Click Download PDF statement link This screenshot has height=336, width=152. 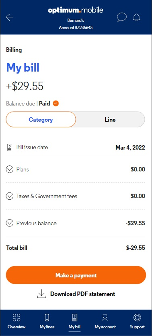pyautogui.click(x=83, y=294)
